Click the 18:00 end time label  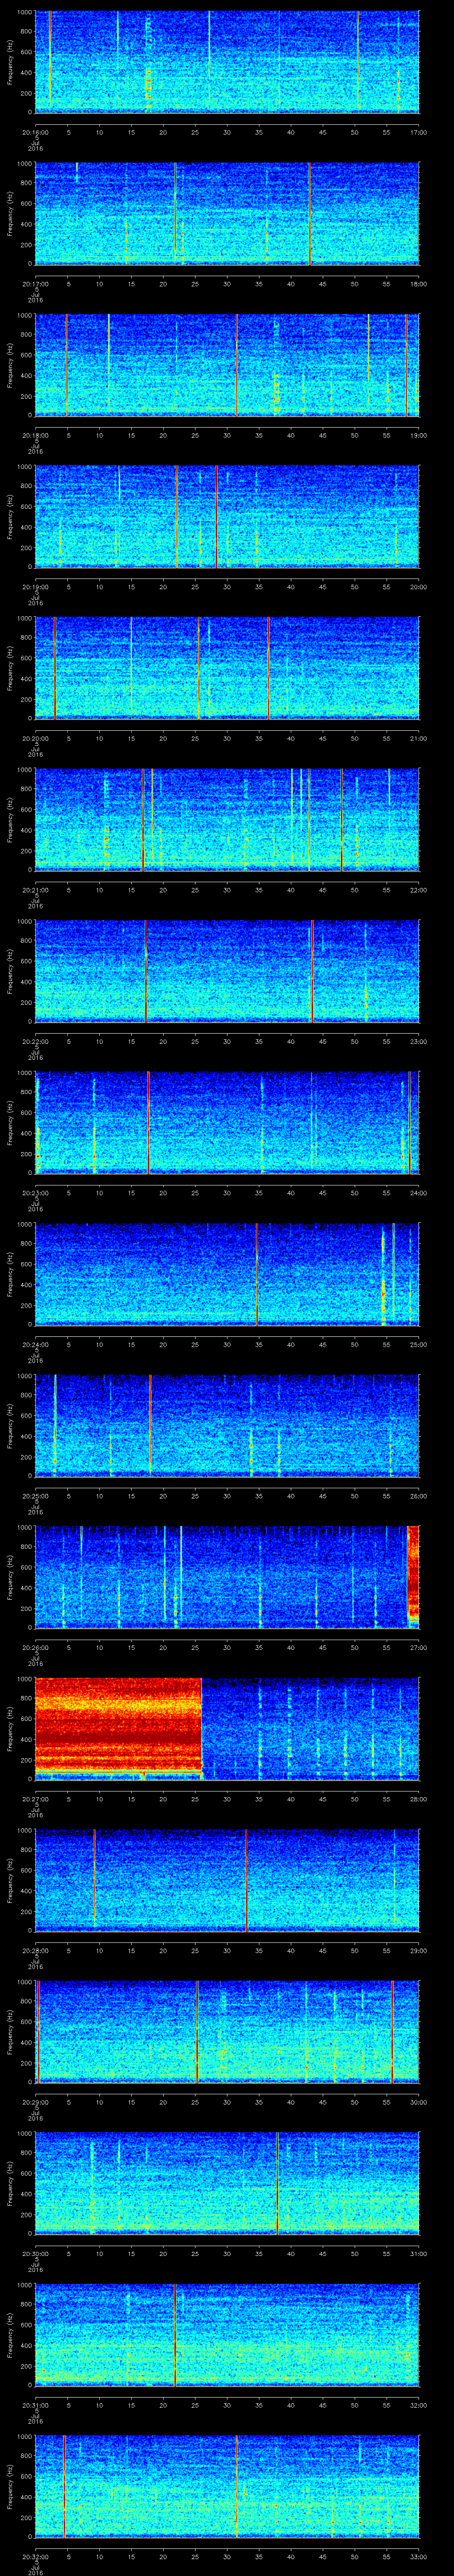pos(418,284)
